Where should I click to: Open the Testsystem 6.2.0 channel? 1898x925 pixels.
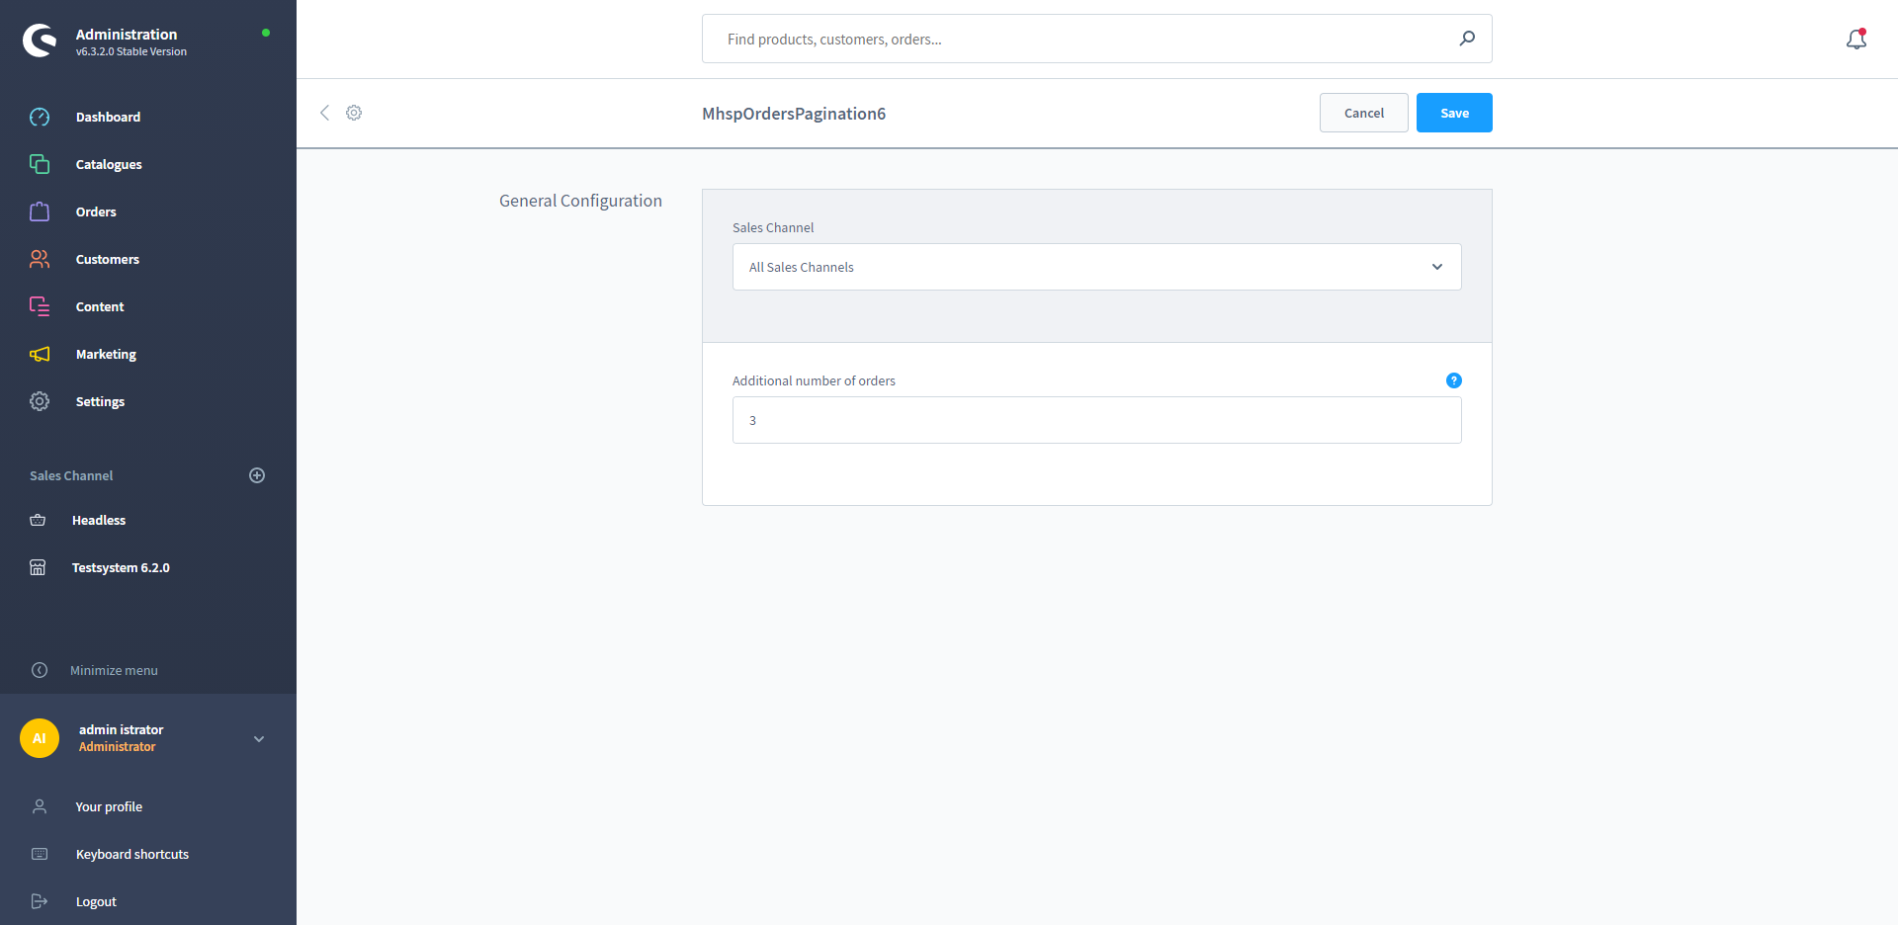pyautogui.click(x=121, y=568)
